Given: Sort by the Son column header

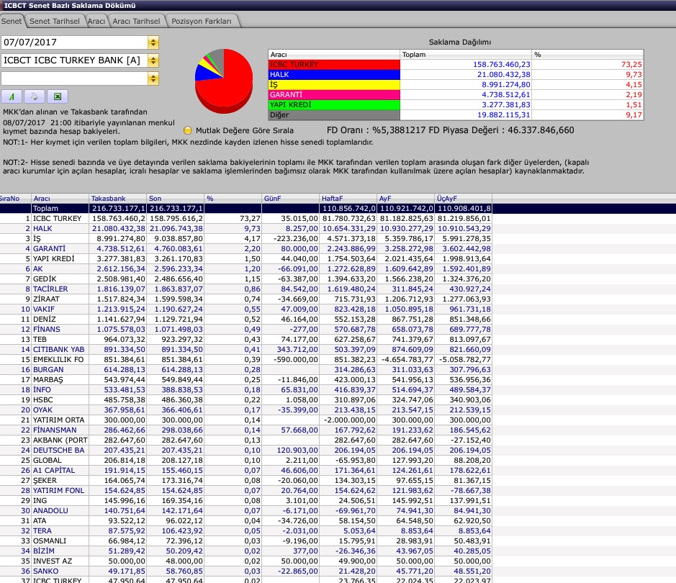Looking at the screenshot, I should coord(175,198).
